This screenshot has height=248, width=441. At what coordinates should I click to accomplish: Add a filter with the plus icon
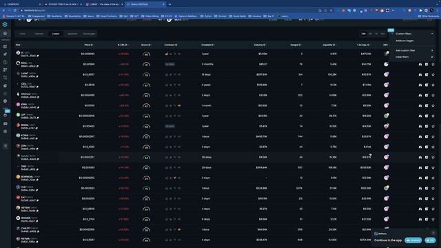pos(432,50)
